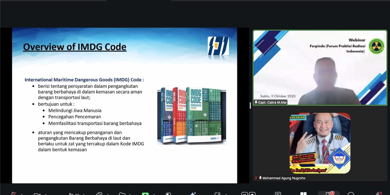Viewport: 390px width, 195px height.
Task: Select Capt. Cakra M.Mar's video tile
Action: (x=320, y=68)
